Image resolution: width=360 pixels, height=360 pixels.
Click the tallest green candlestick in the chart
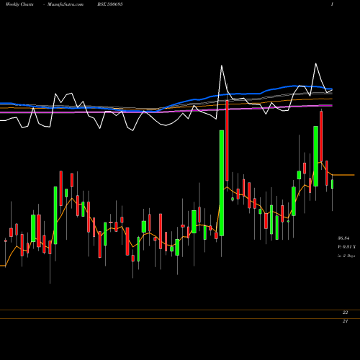tap(222, 183)
